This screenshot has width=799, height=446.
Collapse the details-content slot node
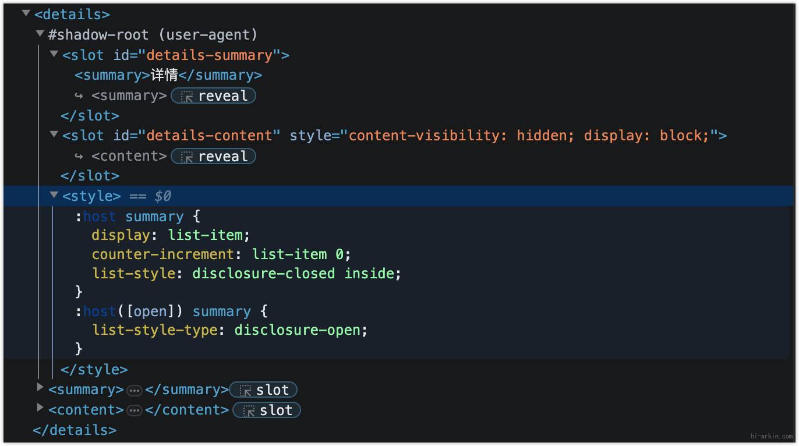(x=54, y=134)
